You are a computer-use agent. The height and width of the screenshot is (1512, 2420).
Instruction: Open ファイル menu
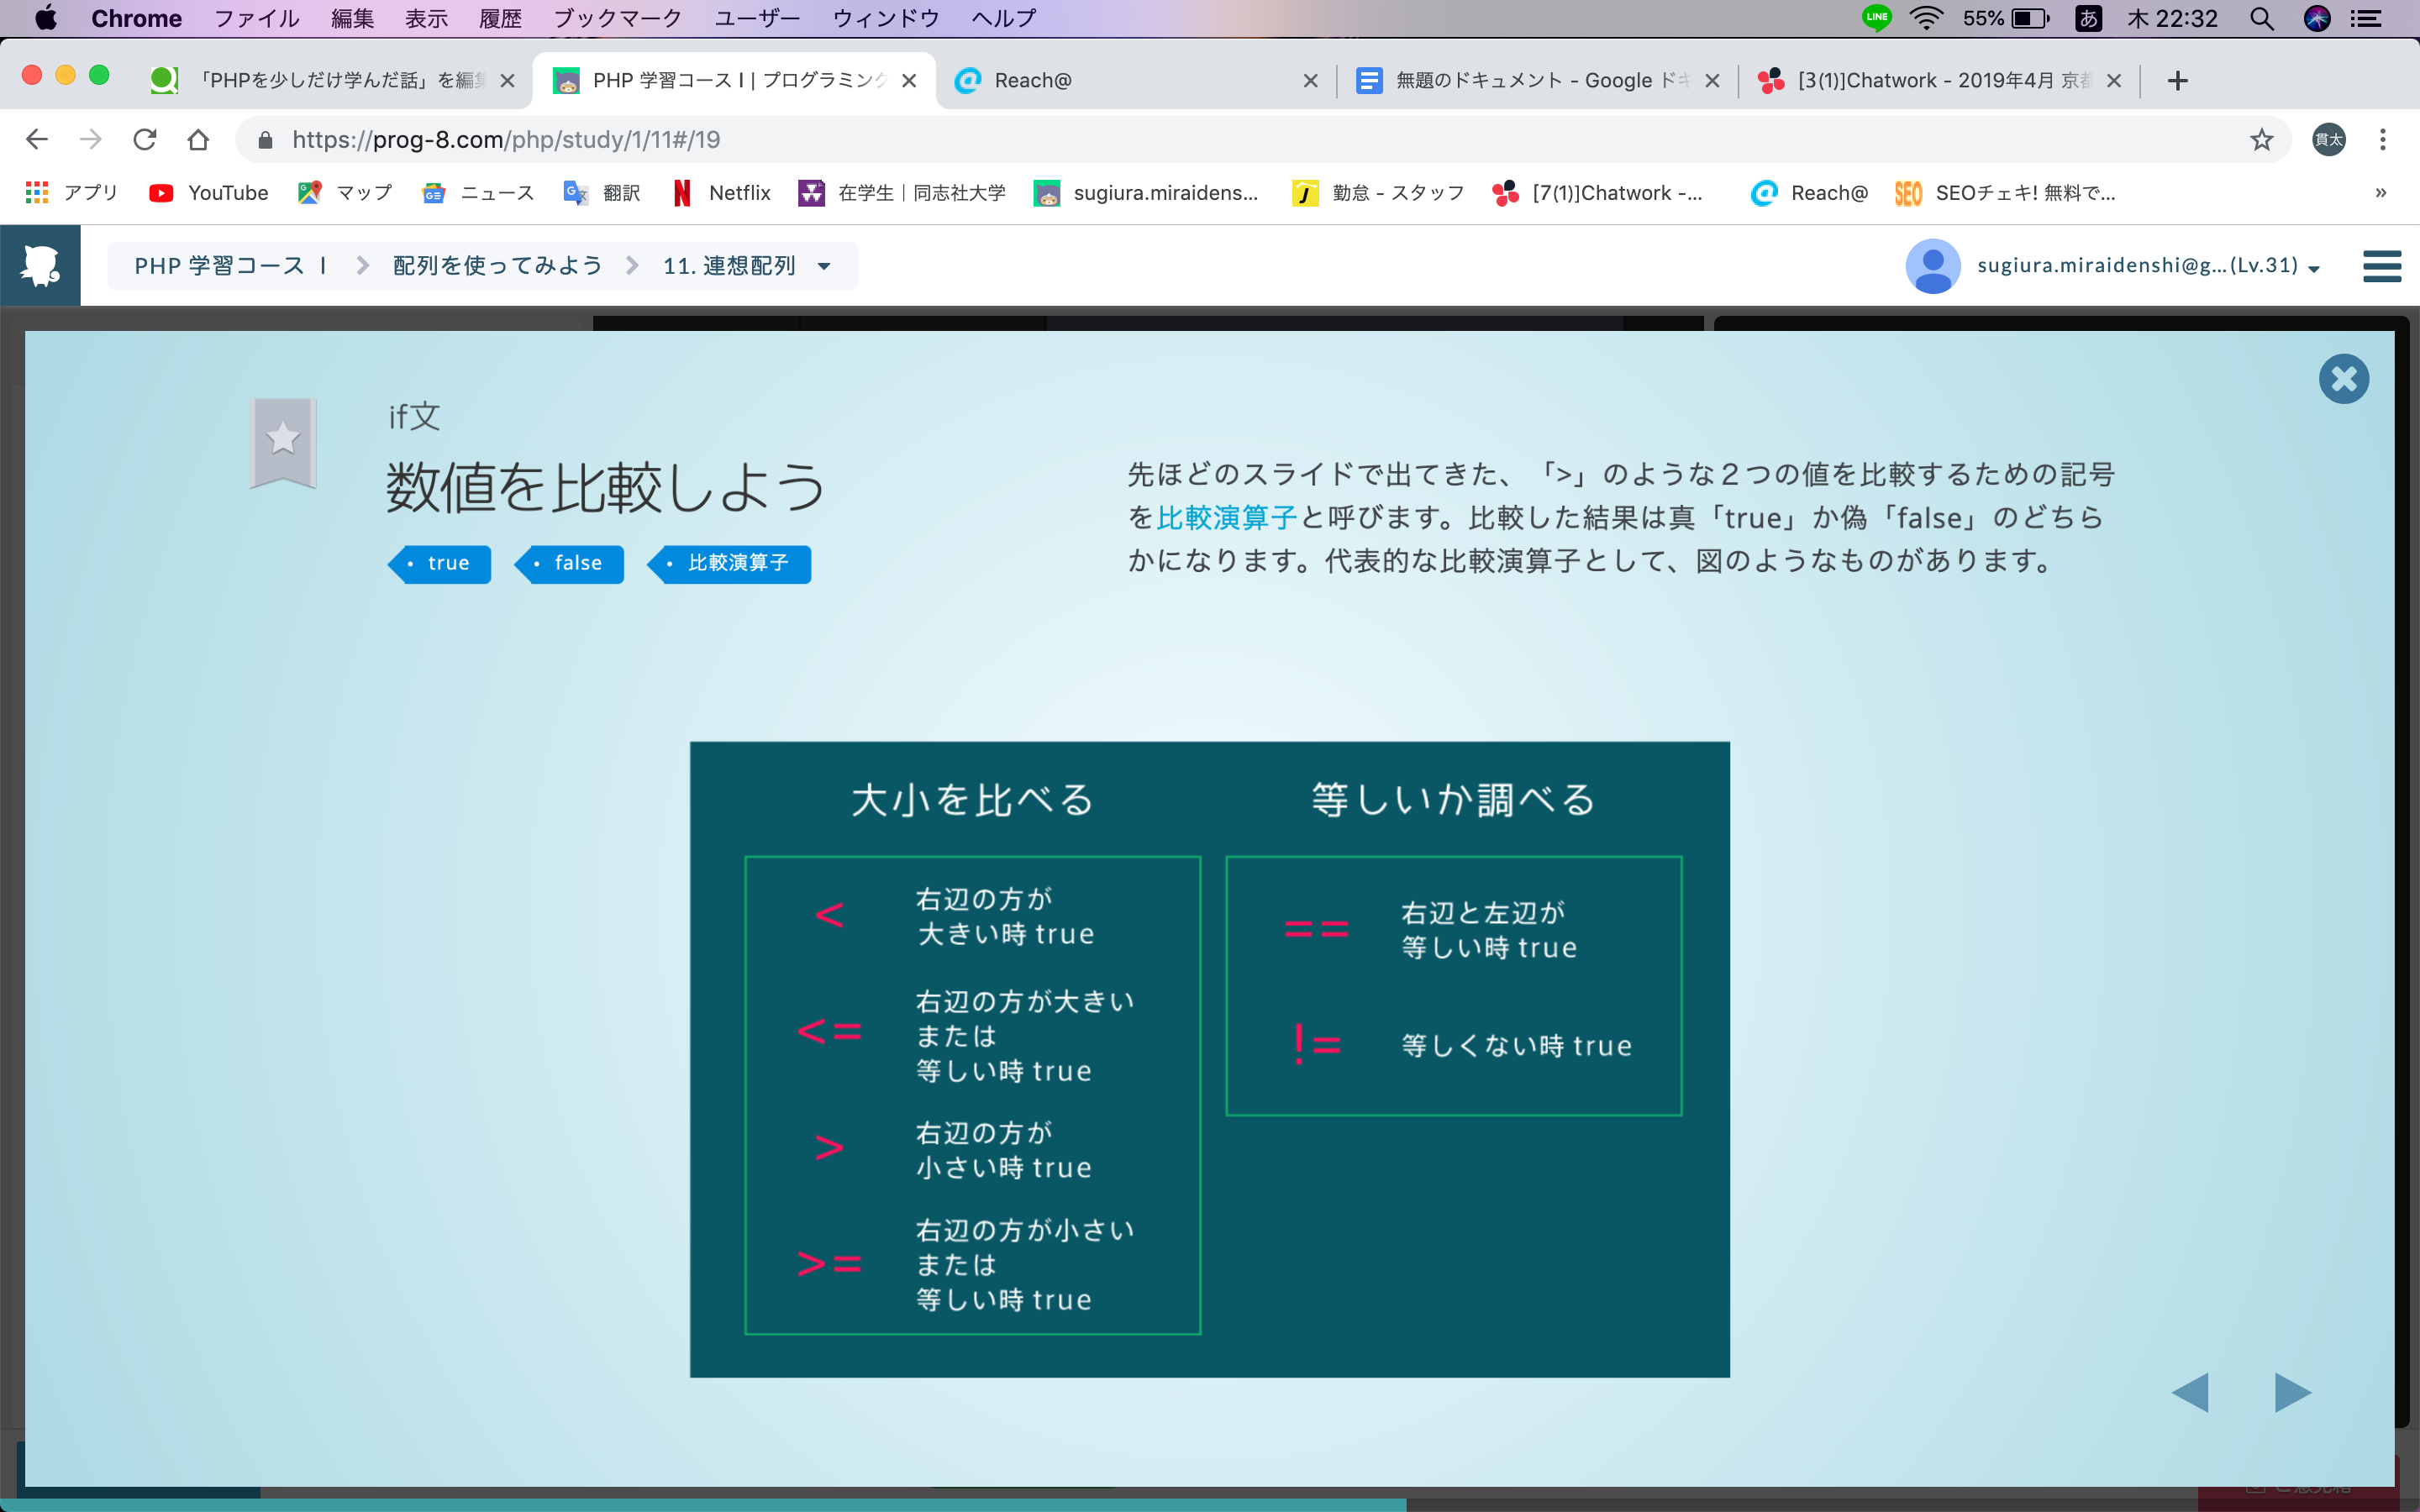[x=257, y=18]
